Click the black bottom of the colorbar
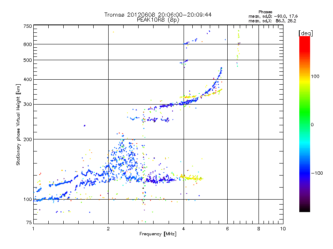Screen dimensions: 333x249 coord(305,209)
